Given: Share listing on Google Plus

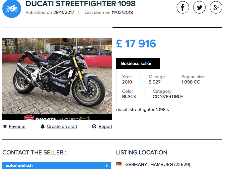Looking at the screenshot, I should tap(216, 7).
